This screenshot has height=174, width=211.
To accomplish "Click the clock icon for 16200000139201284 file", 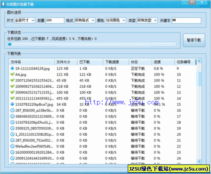I will click(x=13, y=152).
